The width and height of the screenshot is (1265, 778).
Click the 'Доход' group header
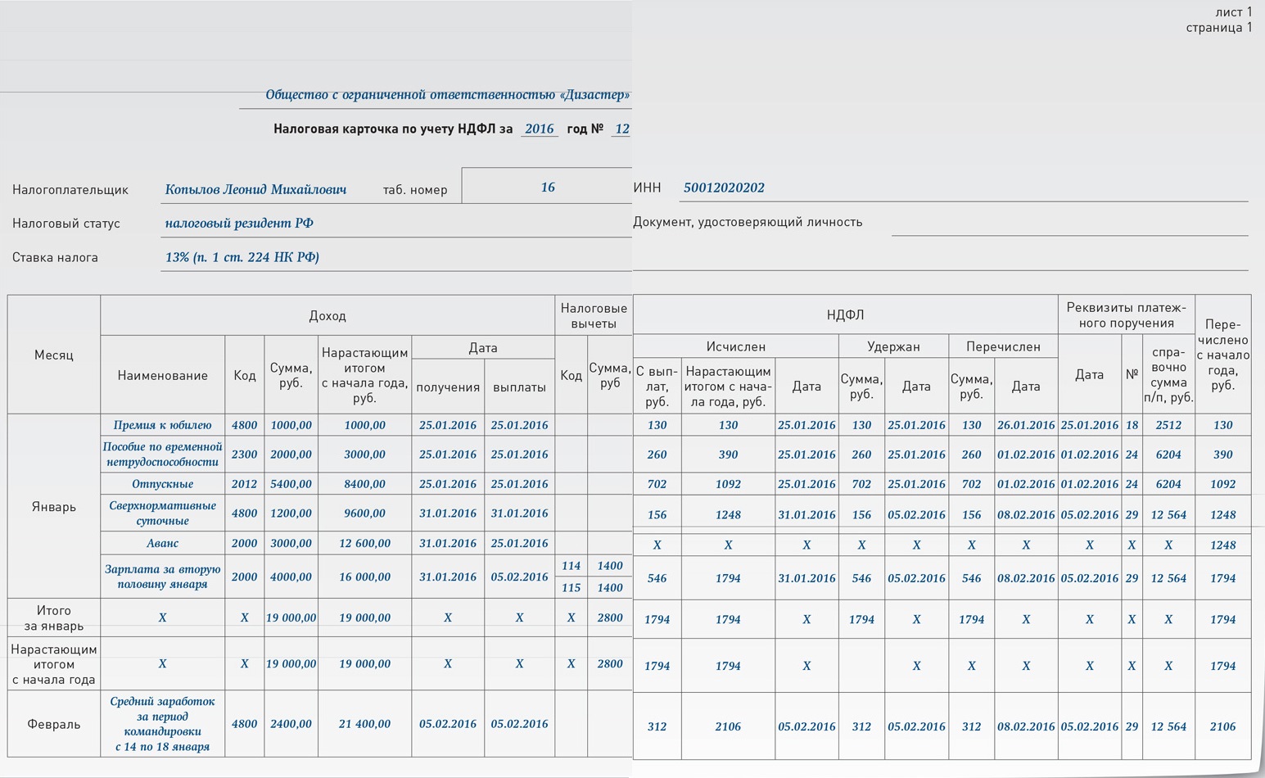[x=328, y=315]
